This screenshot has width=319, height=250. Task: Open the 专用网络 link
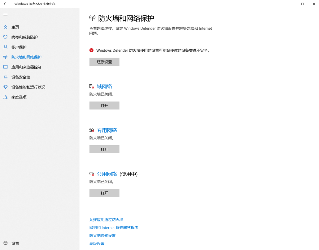pyautogui.click(x=107, y=130)
